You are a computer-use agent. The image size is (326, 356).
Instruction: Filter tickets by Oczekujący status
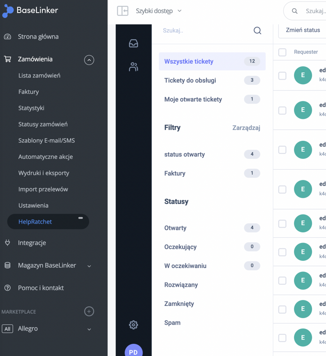(x=212, y=247)
